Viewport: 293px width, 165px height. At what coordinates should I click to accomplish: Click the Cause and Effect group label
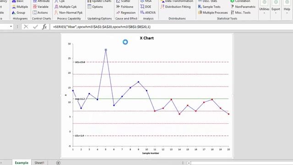tap(126, 18)
